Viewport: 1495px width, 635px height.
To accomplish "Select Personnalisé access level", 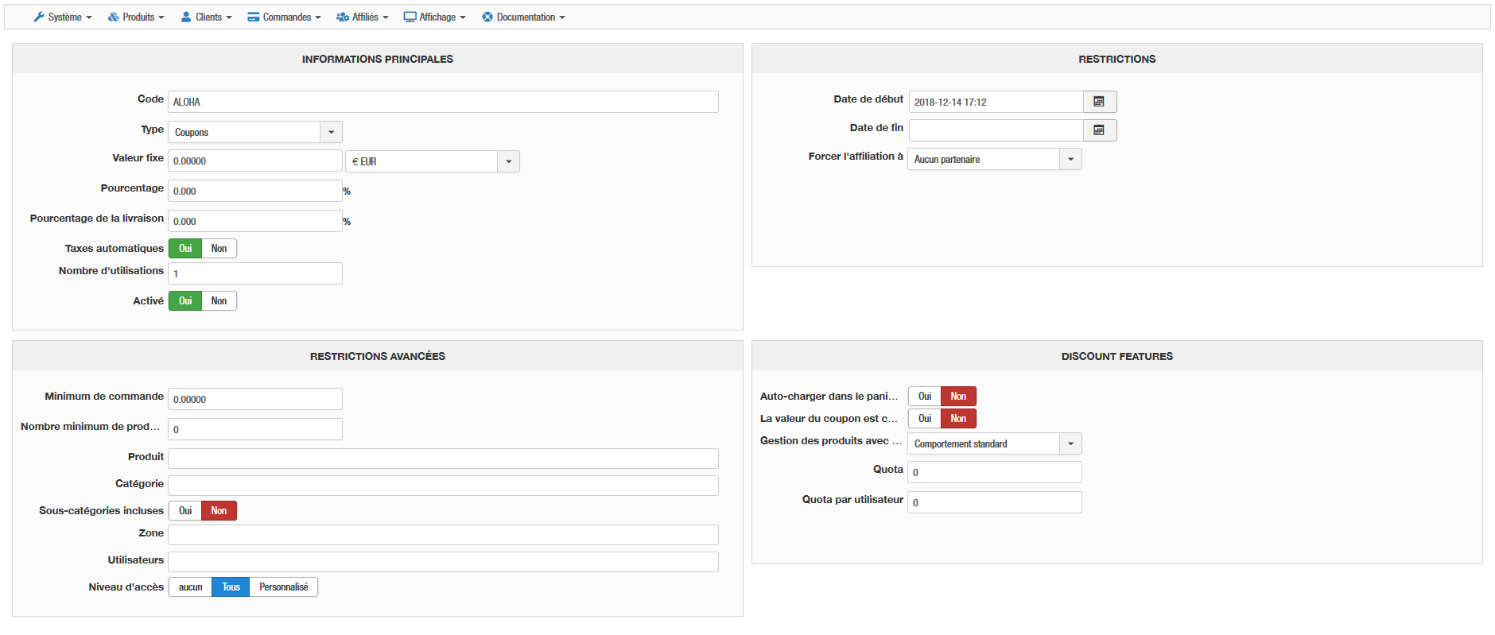I will pyautogui.click(x=283, y=587).
